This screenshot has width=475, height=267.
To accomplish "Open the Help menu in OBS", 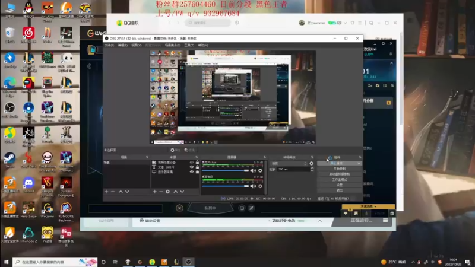I will point(203,45).
